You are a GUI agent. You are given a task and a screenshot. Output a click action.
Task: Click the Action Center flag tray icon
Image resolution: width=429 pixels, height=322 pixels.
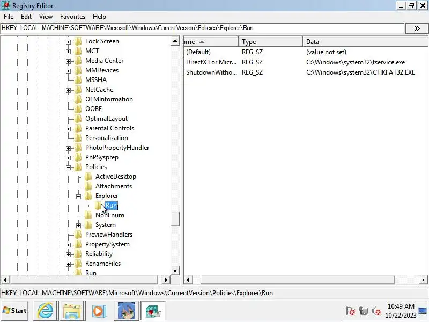[x=351, y=311]
